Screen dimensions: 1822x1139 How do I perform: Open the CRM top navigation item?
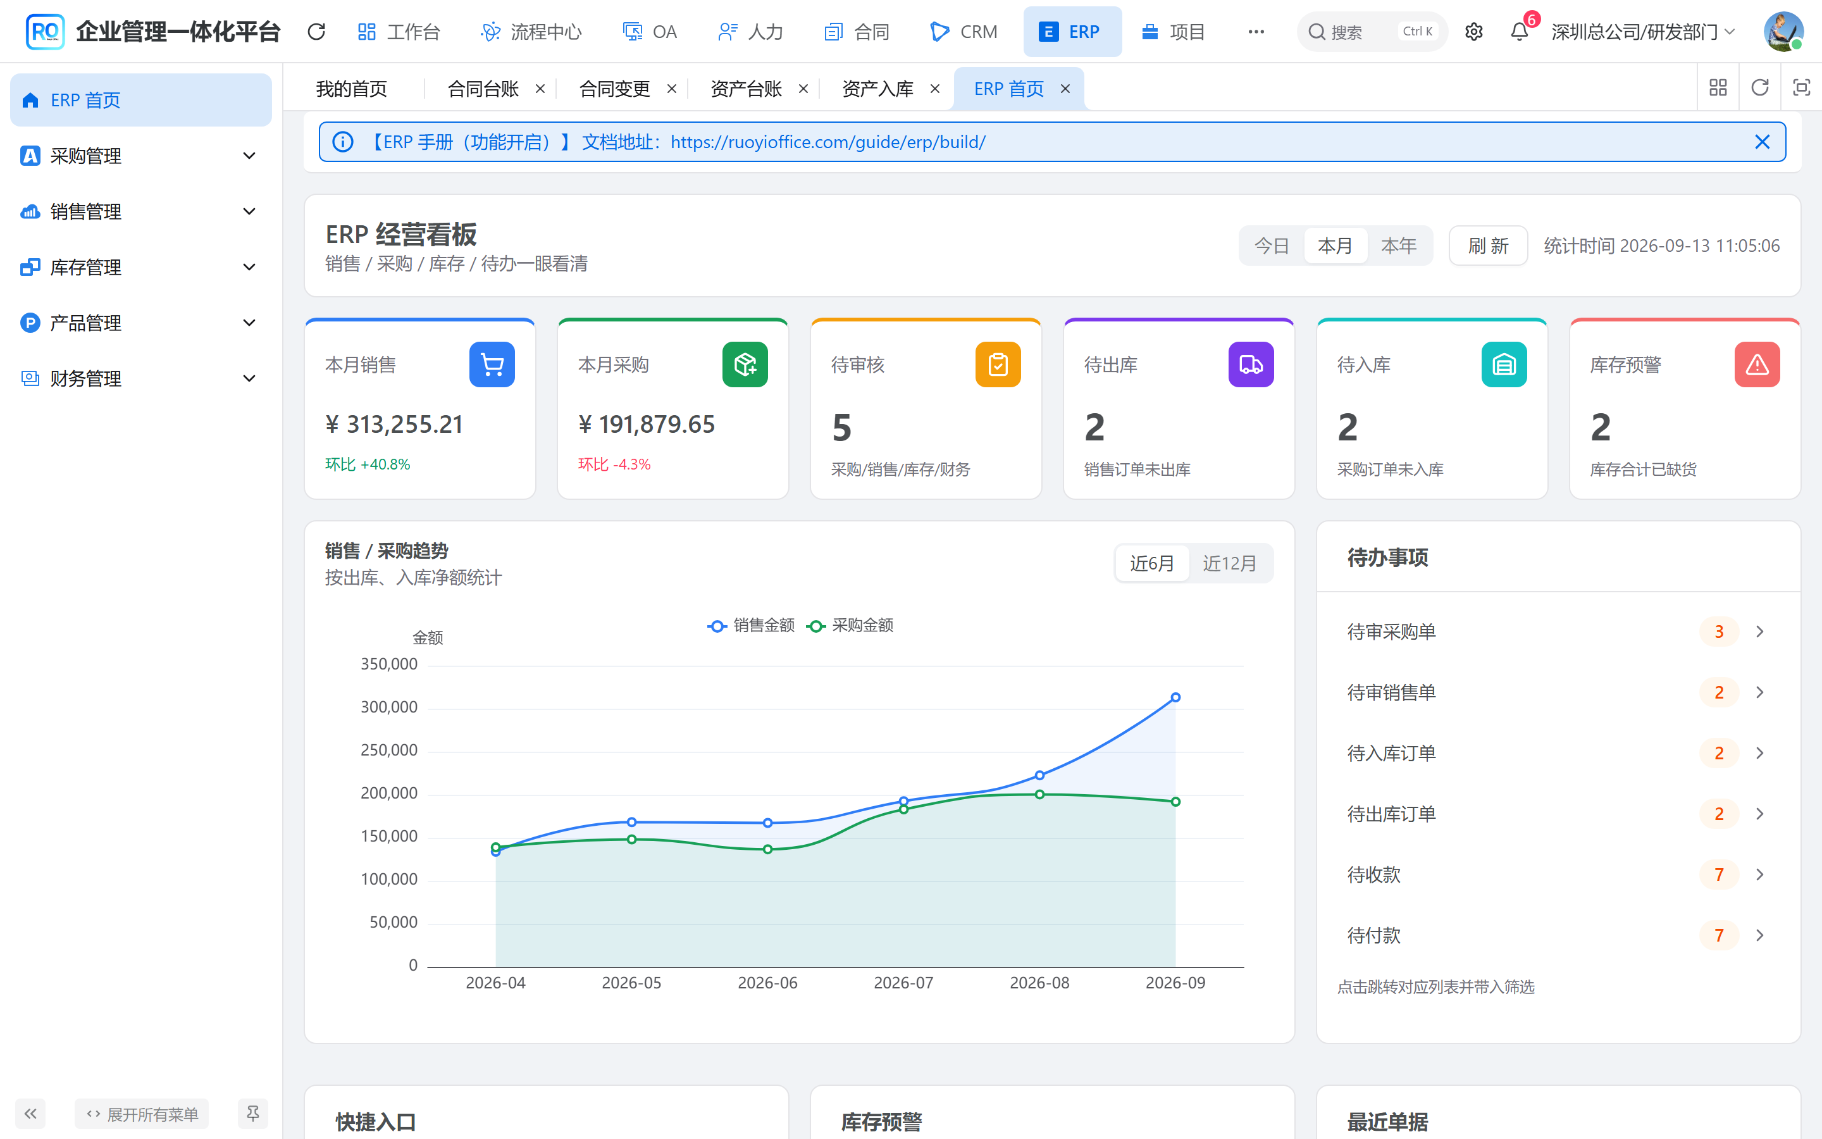964,32
